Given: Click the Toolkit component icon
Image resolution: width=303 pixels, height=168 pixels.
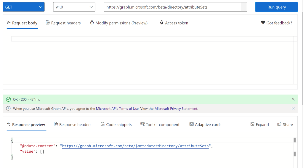Looking at the screenshot, I should 142,124.
